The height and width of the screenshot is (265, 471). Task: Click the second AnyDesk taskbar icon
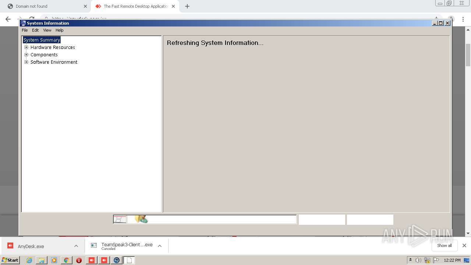click(x=104, y=260)
